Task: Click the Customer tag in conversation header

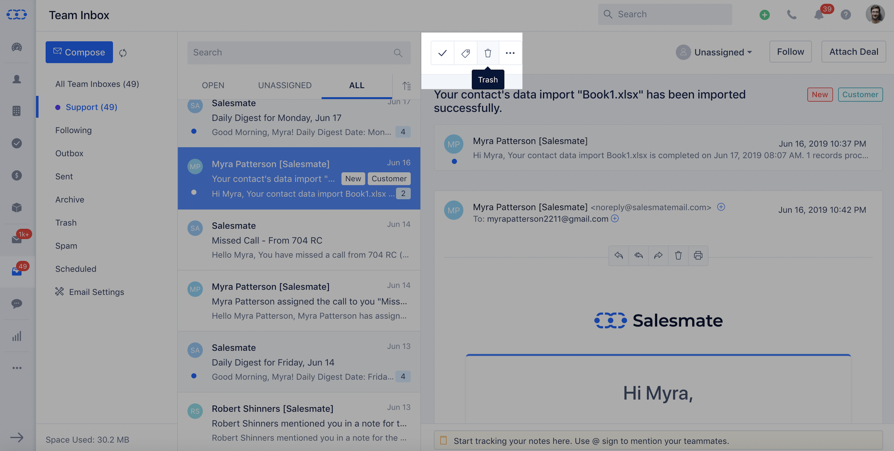Action: 860,94
